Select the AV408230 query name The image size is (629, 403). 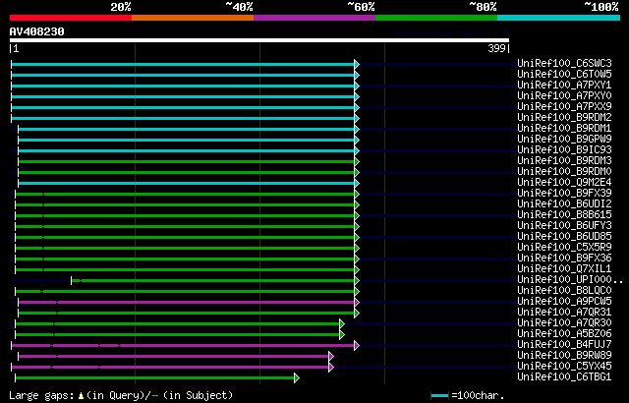click(37, 31)
